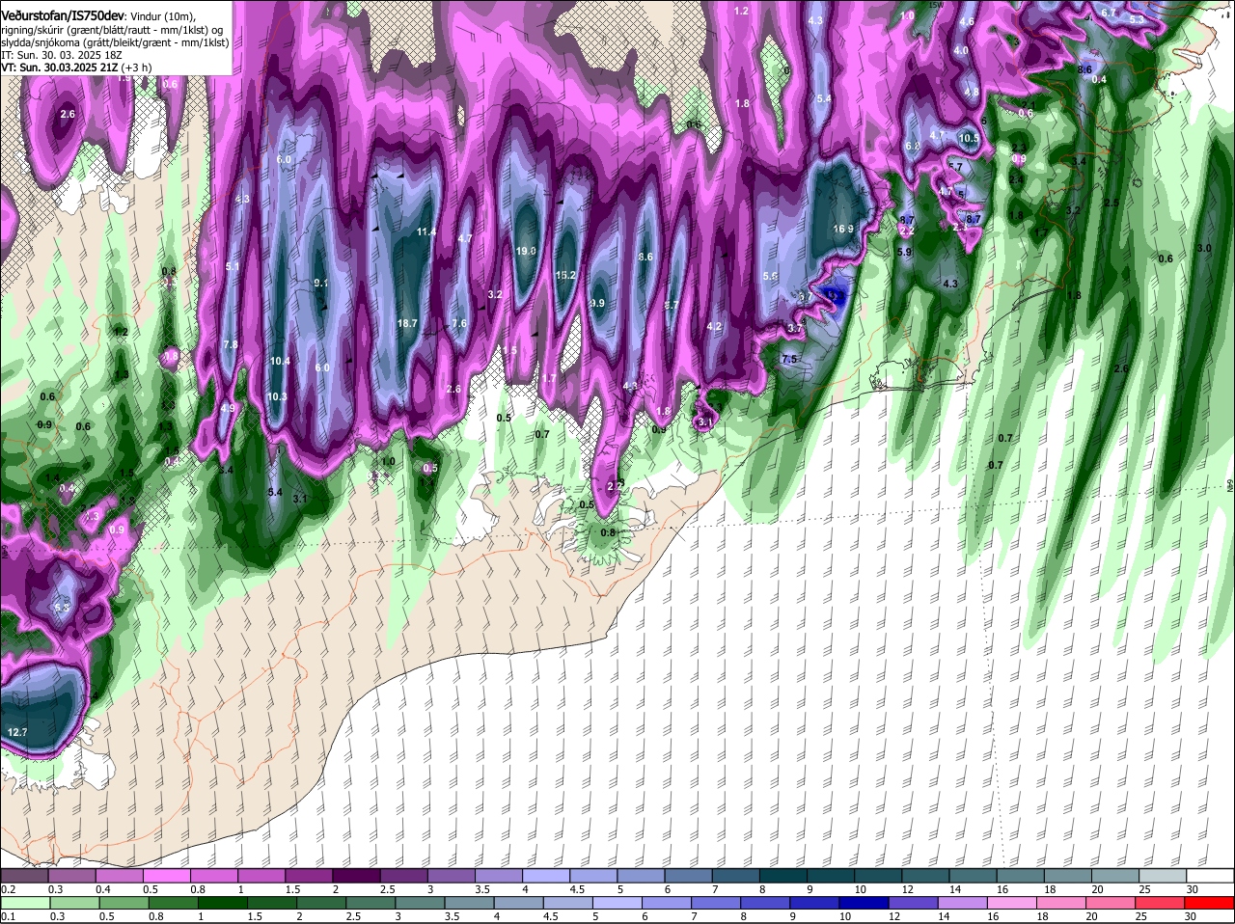The height and width of the screenshot is (924, 1235).
Task: Click the 7.6 map value
Action: click(459, 324)
